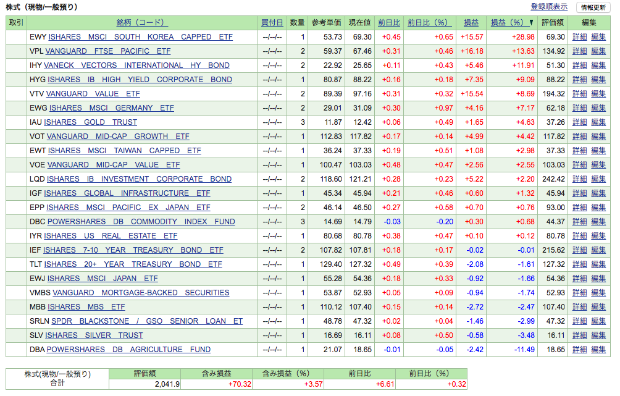Select the +6.61 前日比 total
Viewport: 620px width, 396px height.
pos(385,384)
